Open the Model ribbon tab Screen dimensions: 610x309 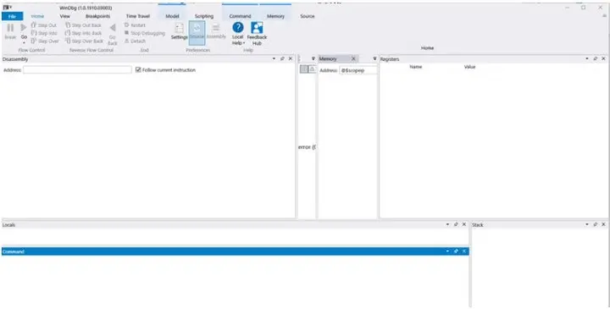172,16
